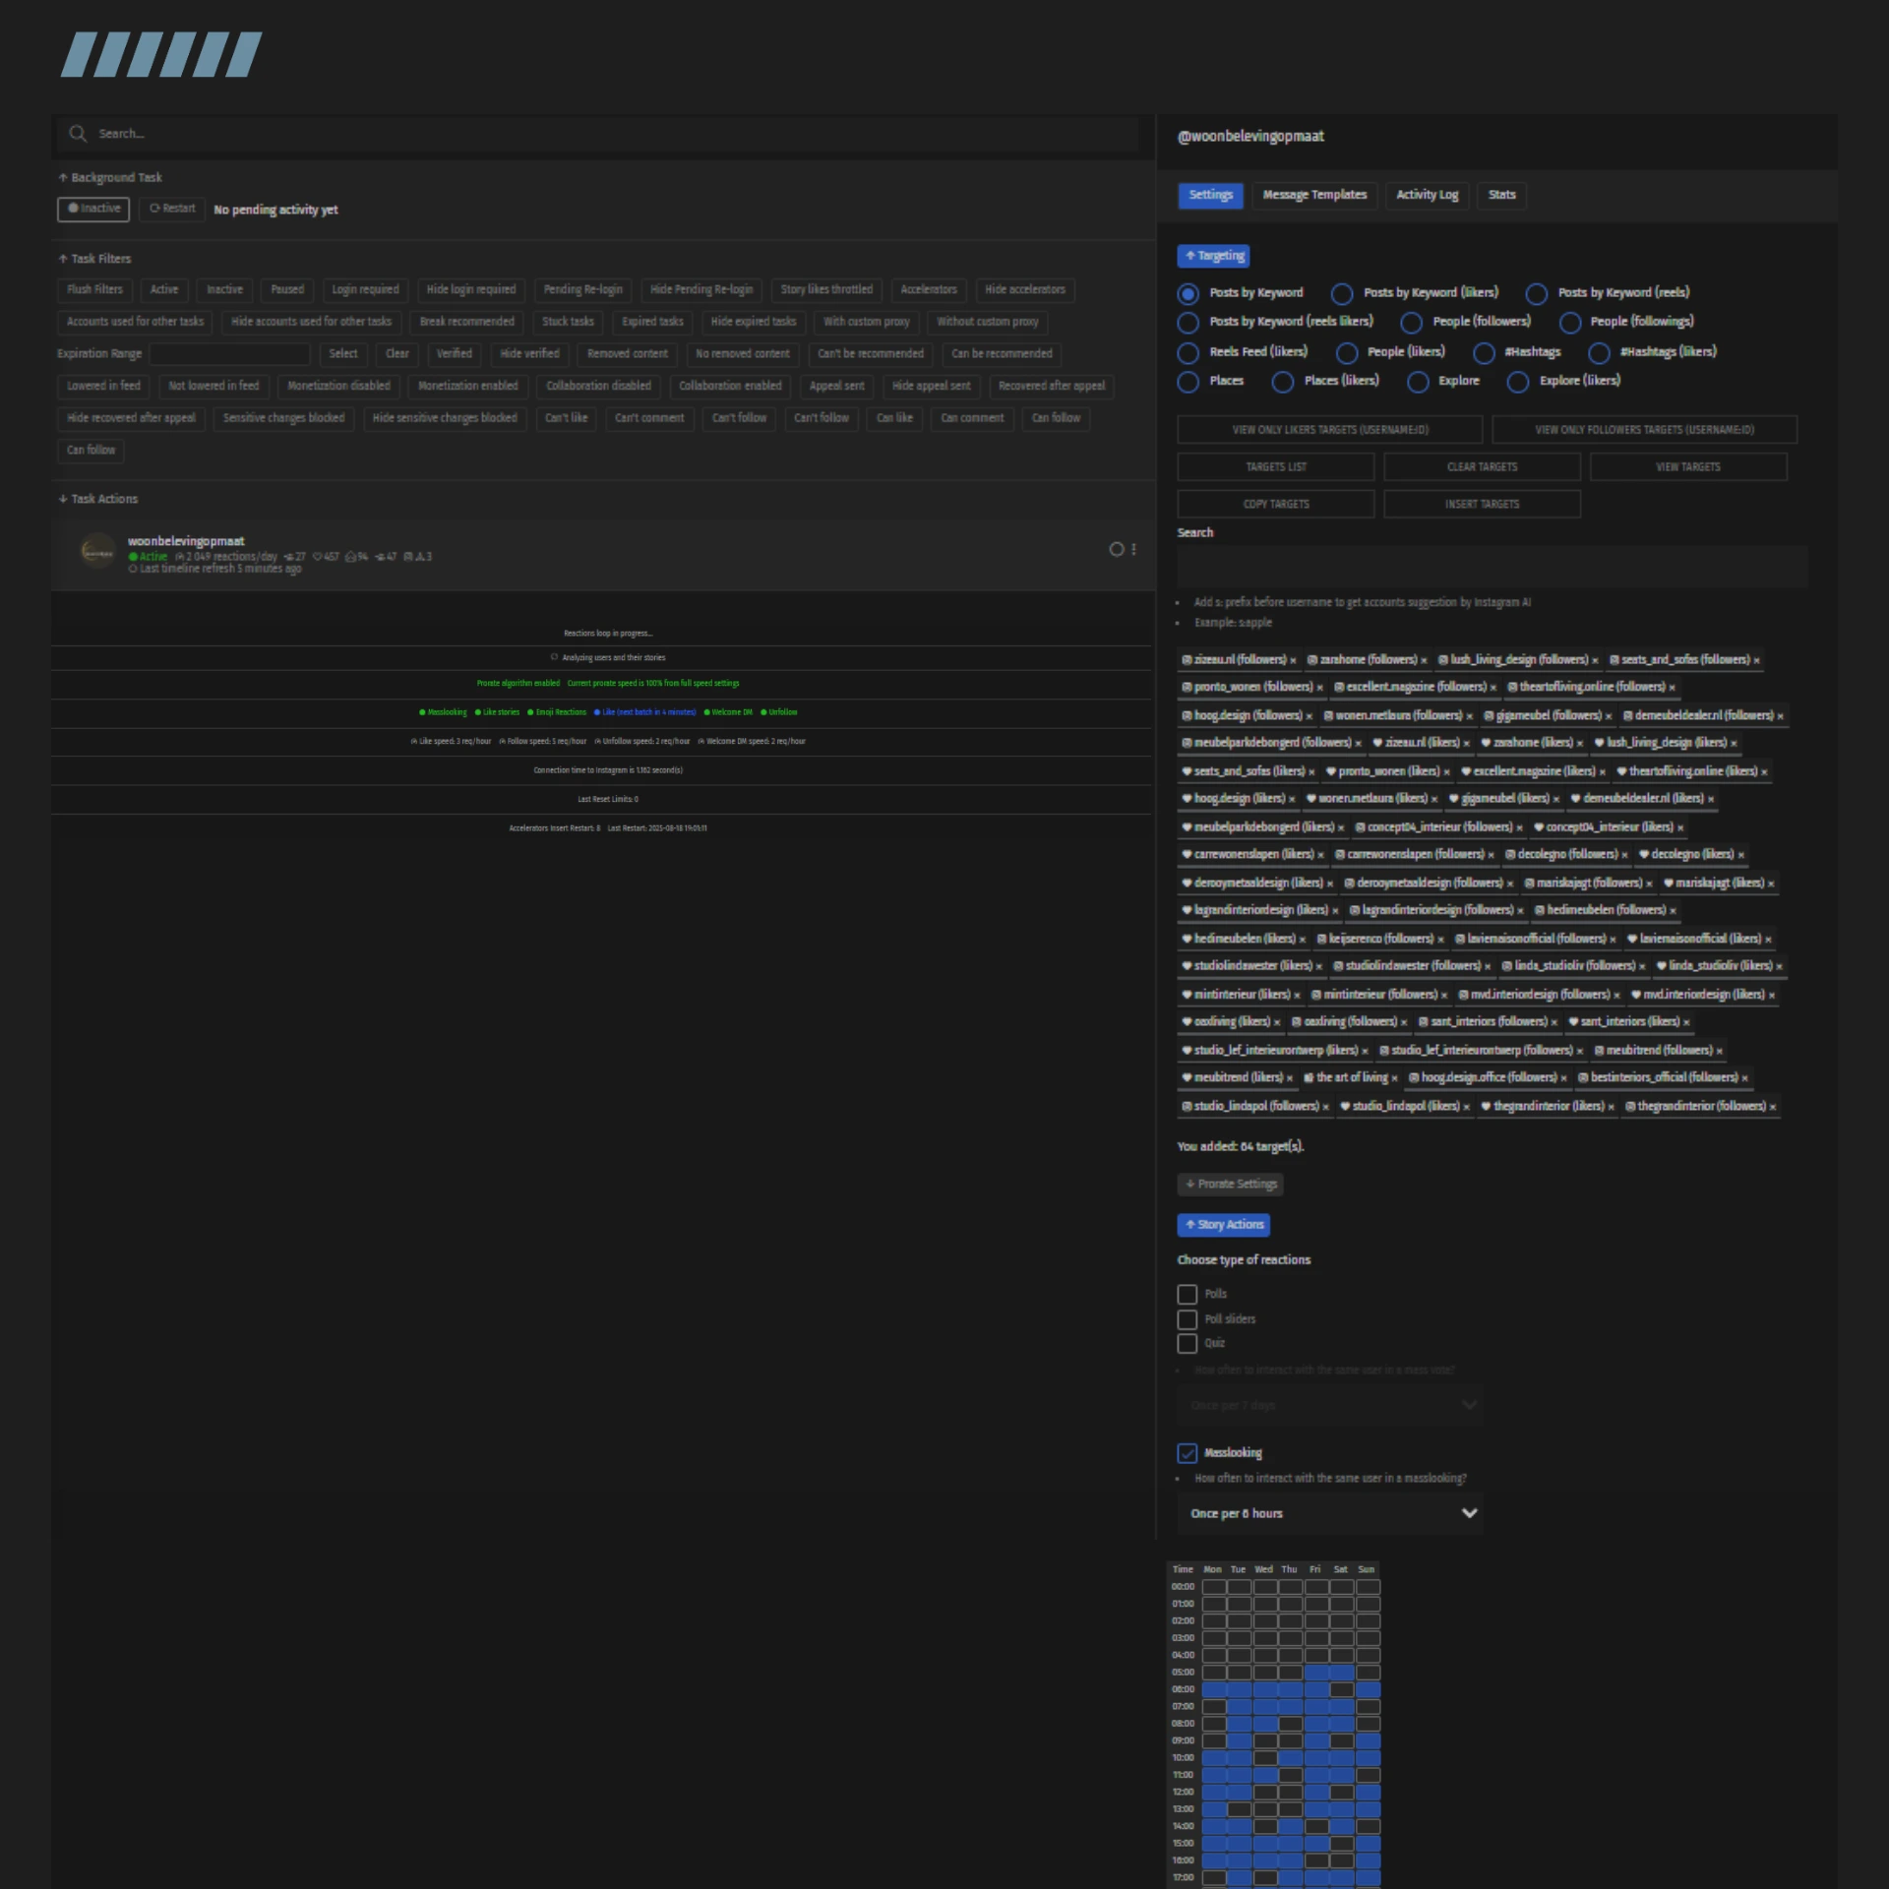Image resolution: width=1889 pixels, height=1889 pixels.
Task: Click the search magnifier icon
Action: pos(78,133)
